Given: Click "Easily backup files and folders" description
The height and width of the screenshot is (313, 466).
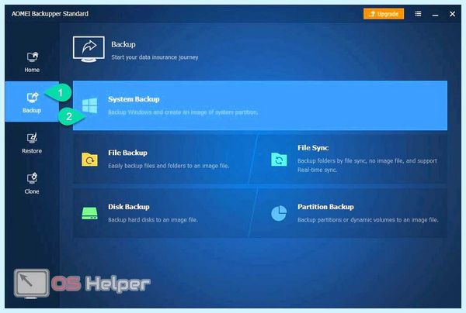Looking at the screenshot, I should (169, 166).
